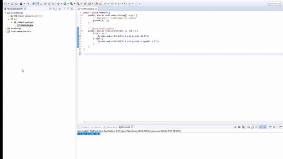Open the External Tools dropdown arrow
283x159 pixels.
(x=81, y=4)
